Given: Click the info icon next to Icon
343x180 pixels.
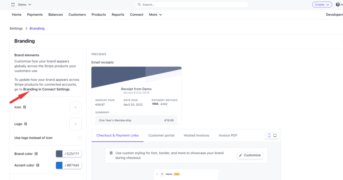Looking at the screenshot, I should point(24,107).
